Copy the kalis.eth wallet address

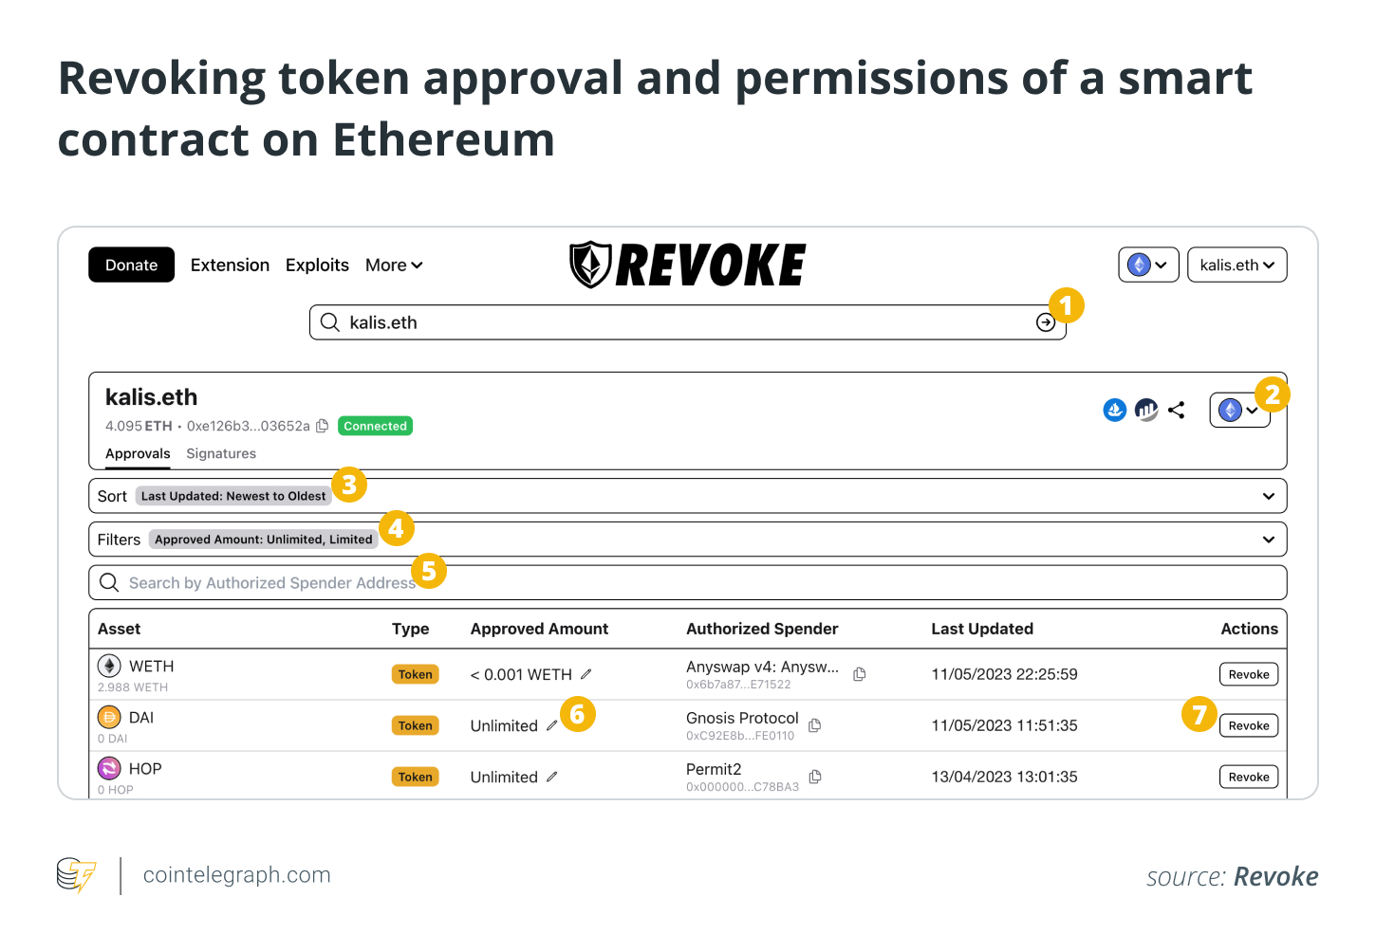pos(323,427)
